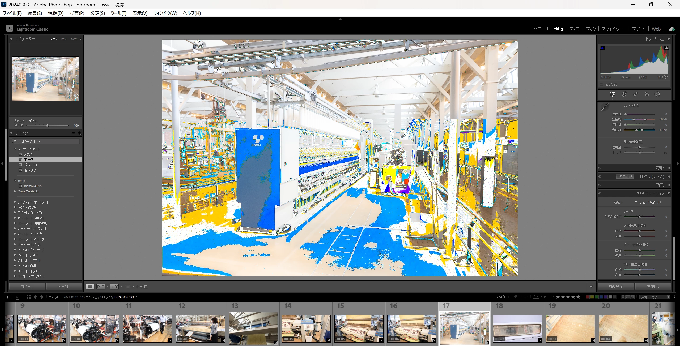Screen dimensions: 680x346
Task: Open the Masking tool
Action: 657,94
